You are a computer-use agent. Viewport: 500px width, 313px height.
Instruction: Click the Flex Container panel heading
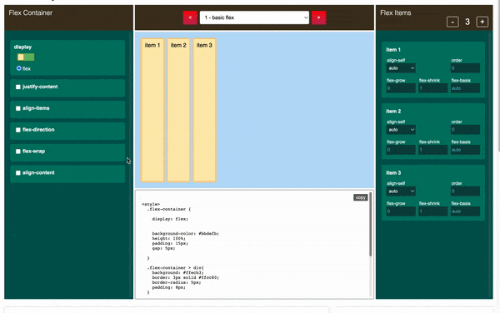pyautogui.click(x=31, y=12)
